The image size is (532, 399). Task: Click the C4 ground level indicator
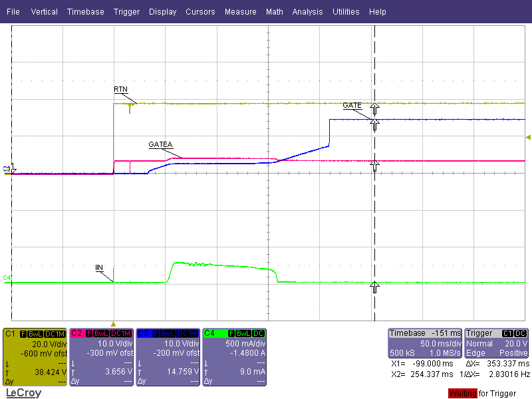click(x=7, y=277)
